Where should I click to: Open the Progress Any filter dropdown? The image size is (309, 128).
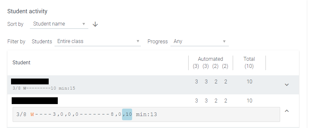tap(199, 41)
